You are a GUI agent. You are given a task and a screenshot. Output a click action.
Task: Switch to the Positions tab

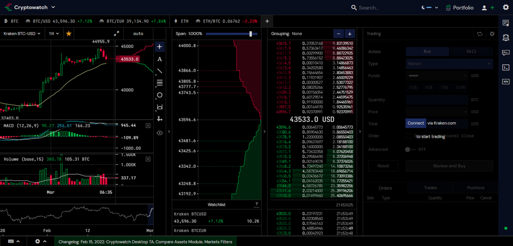pyautogui.click(x=475, y=188)
